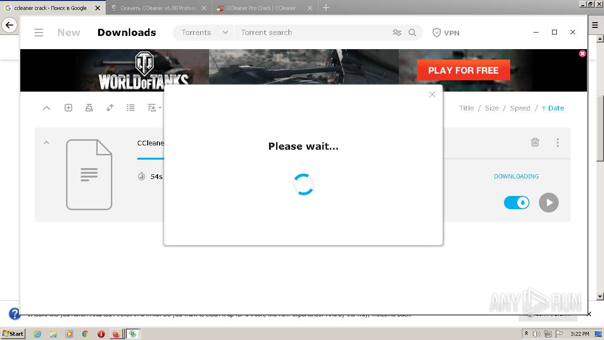The image size is (604, 340).
Task: Switch to the Downloads tab
Action: 126,33
